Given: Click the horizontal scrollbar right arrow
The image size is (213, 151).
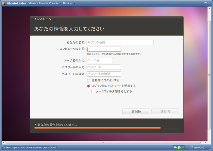Looking at the screenshot, I should point(206,142).
